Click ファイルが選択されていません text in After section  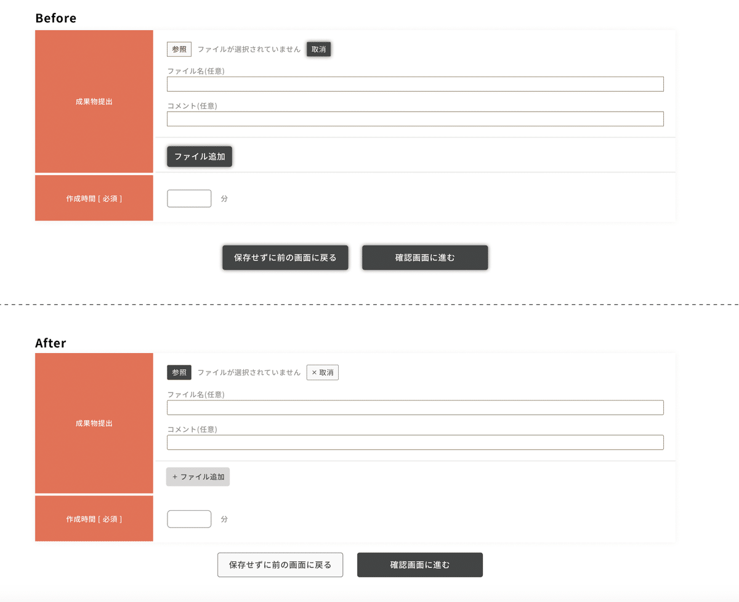(x=249, y=373)
